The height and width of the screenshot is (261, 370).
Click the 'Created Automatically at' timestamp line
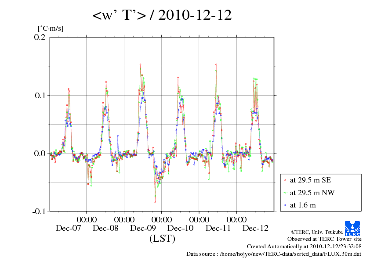(x=304, y=247)
